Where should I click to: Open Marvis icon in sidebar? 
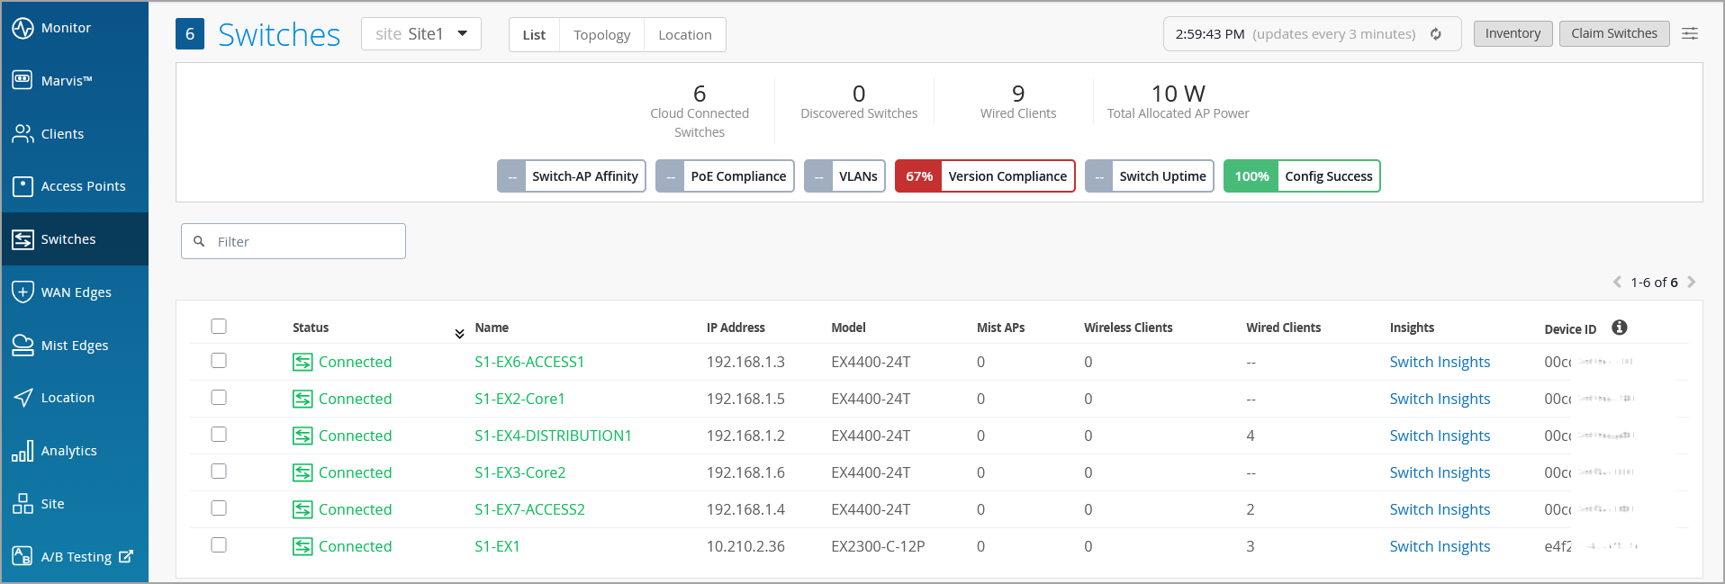click(23, 80)
